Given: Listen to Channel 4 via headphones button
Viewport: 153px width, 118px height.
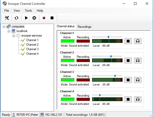Looking at the screenshot, I should point(138,99).
